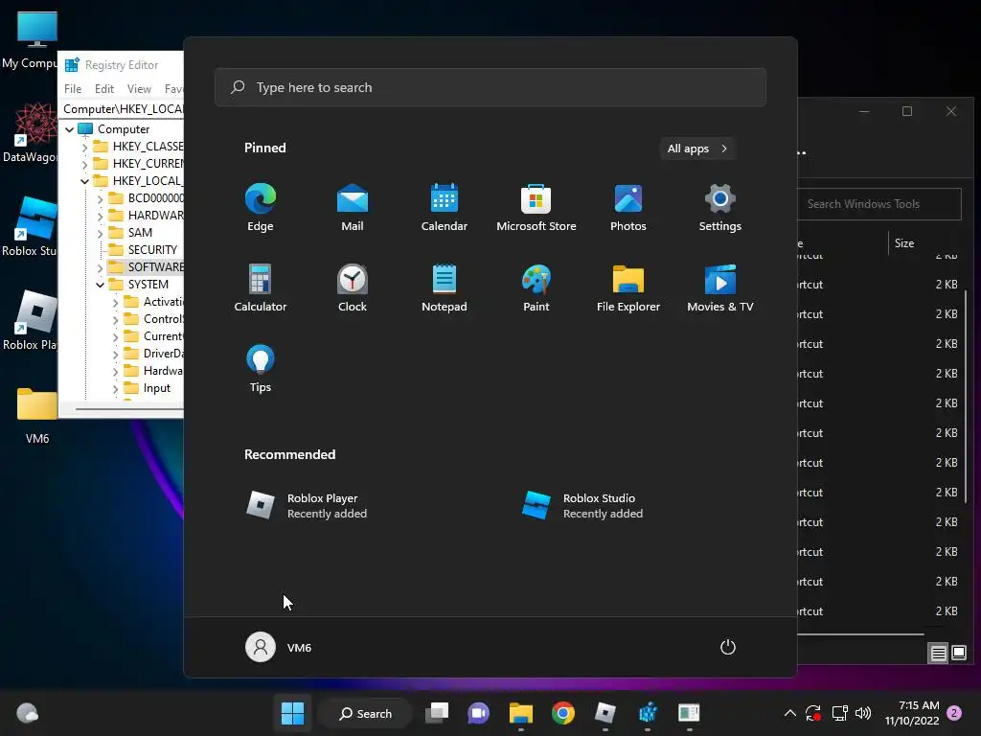Select the SECURITY registry key
Image resolution: width=981 pixels, height=736 pixels.
[x=152, y=250]
